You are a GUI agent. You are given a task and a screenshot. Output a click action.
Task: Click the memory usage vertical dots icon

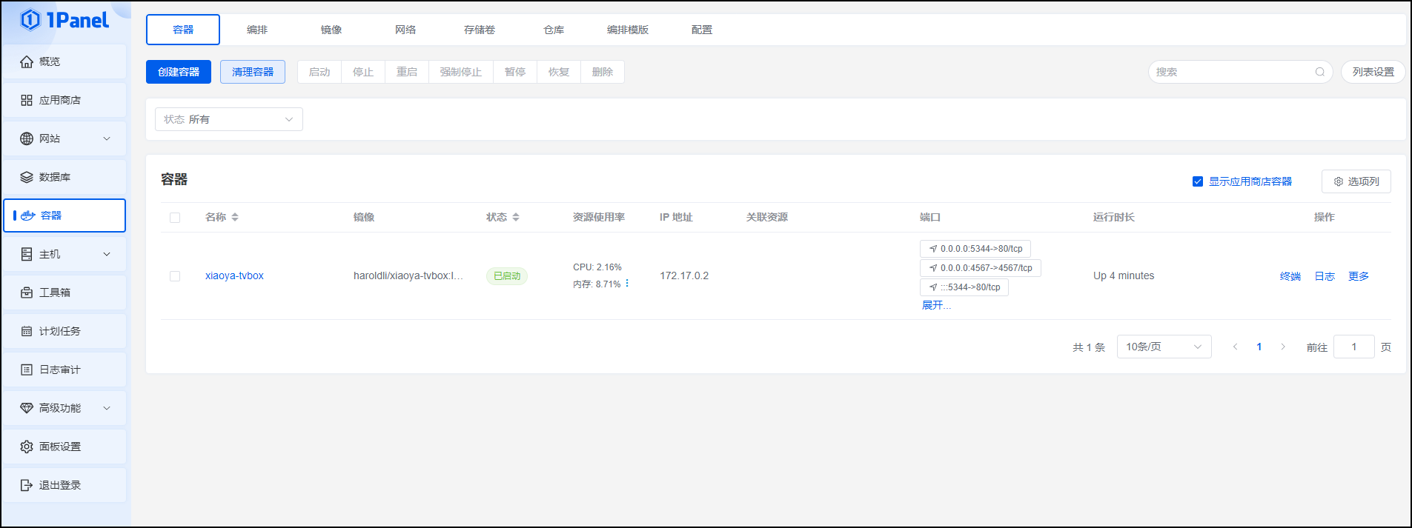pos(627,284)
